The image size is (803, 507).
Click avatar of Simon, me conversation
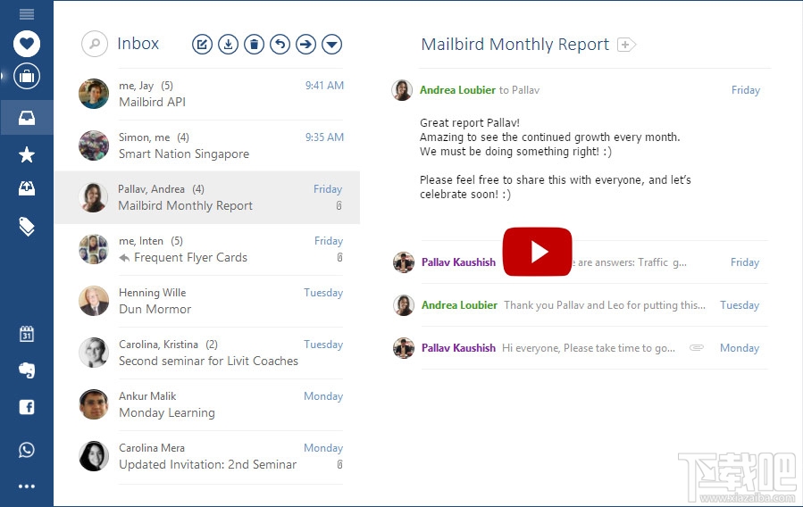[94, 145]
